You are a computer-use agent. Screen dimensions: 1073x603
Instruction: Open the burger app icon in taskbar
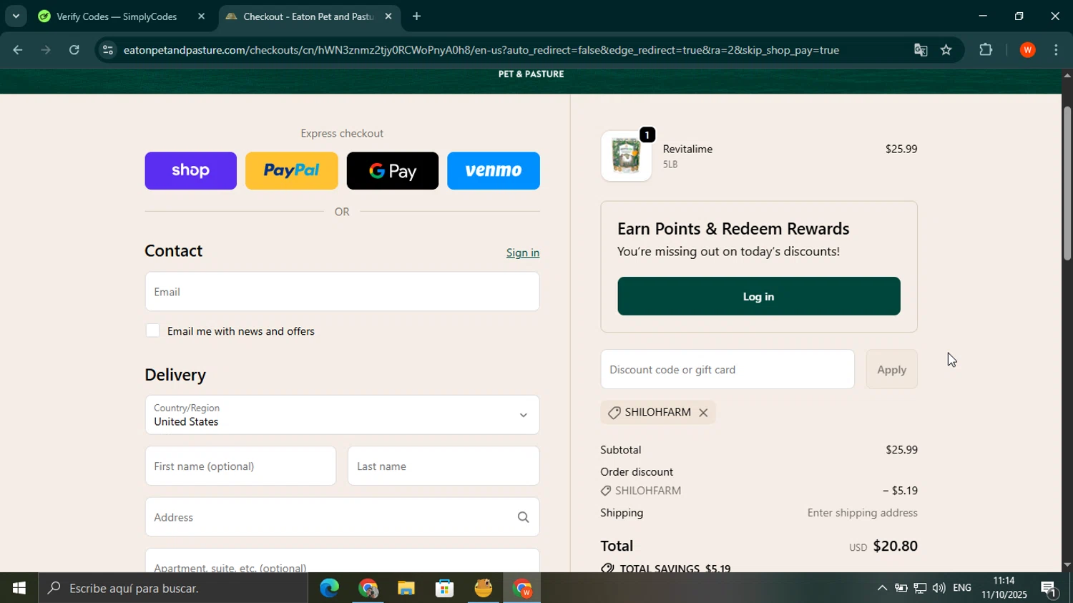click(484, 588)
